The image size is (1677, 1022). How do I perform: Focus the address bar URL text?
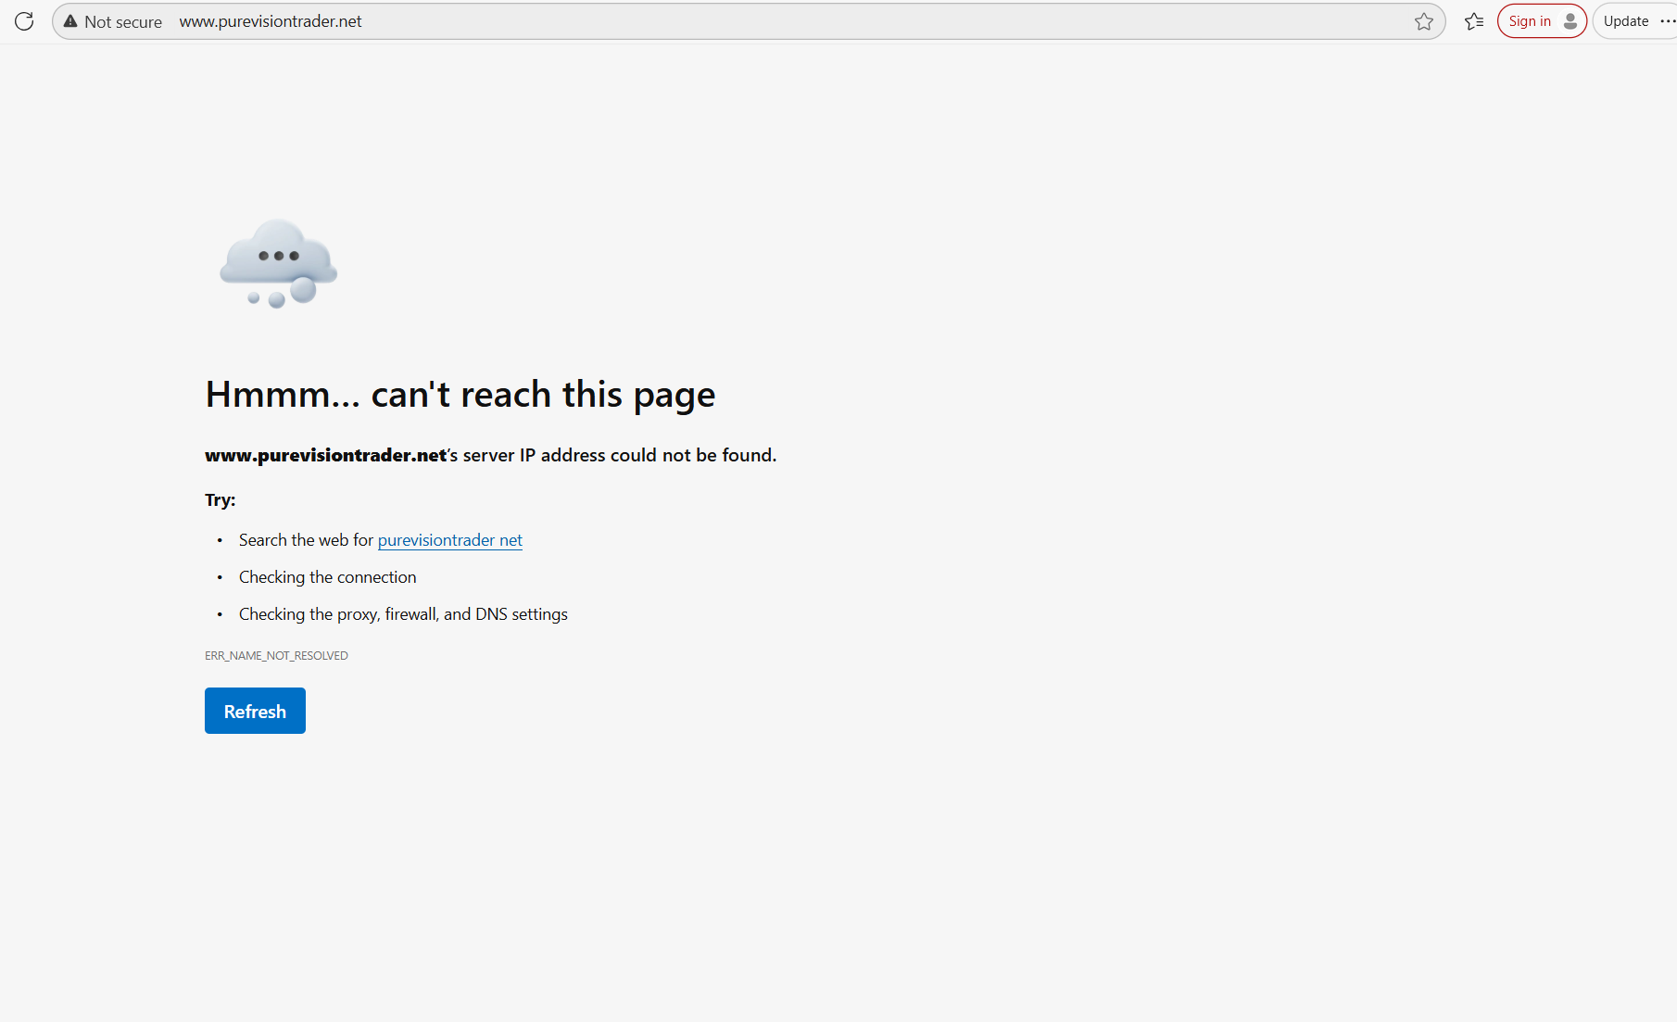click(271, 21)
